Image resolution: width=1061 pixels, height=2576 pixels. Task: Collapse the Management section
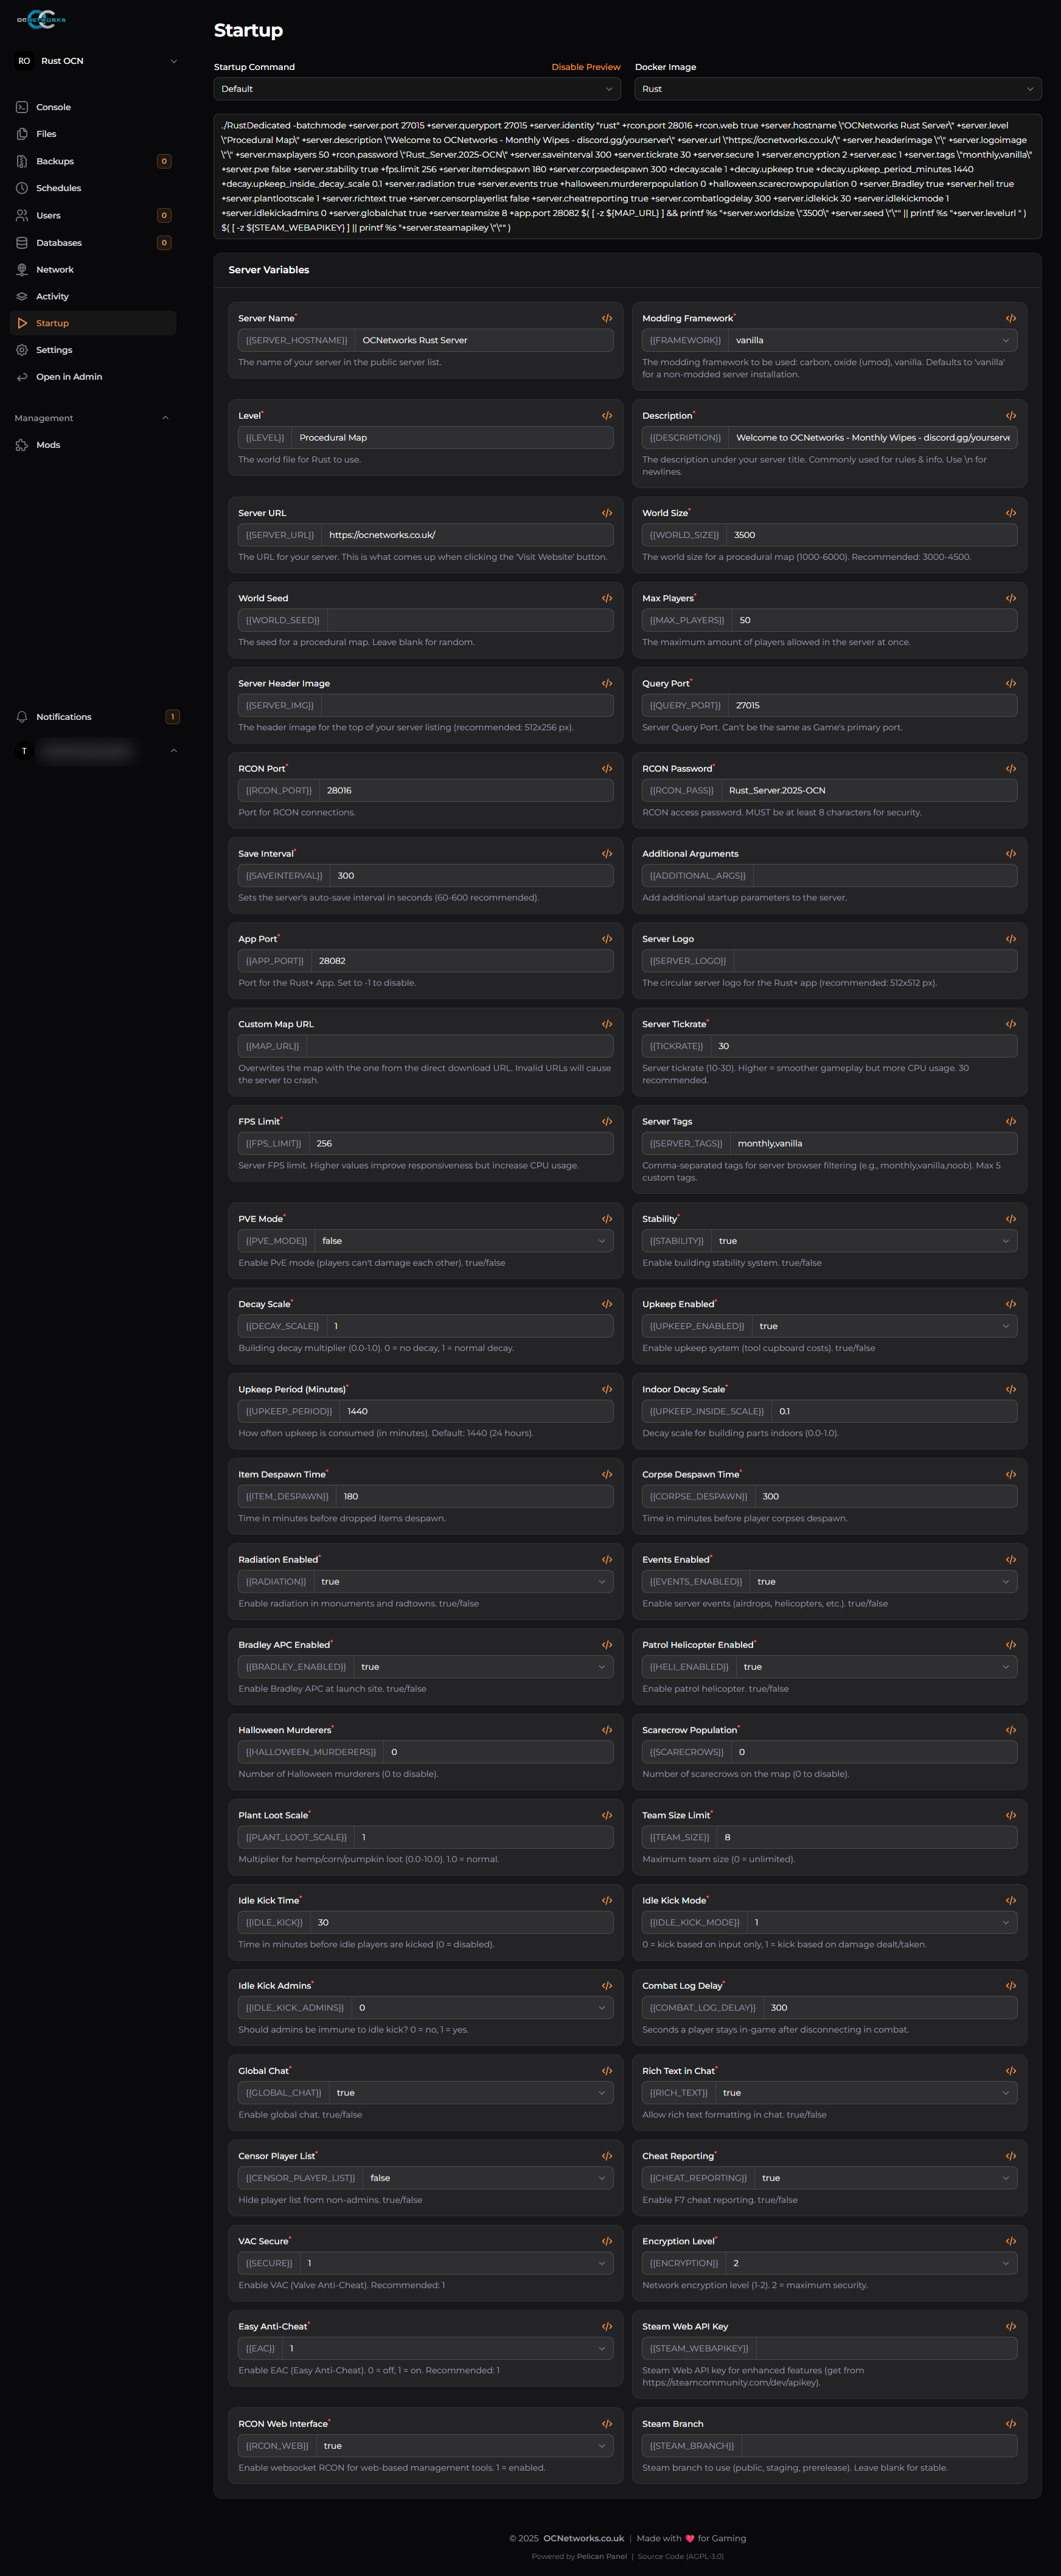click(x=166, y=418)
